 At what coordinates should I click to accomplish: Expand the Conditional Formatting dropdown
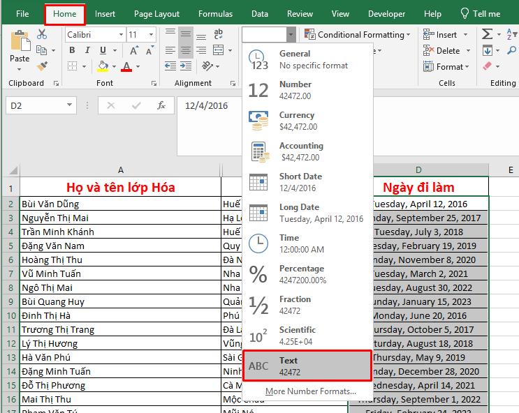coord(360,34)
